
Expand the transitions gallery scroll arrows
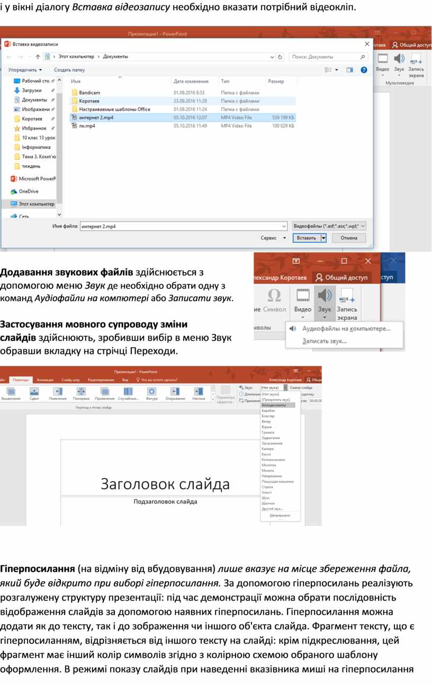[x=213, y=394]
